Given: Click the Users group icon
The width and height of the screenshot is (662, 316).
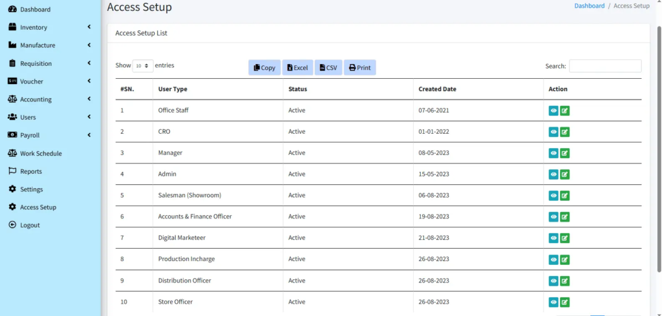Looking at the screenshot, I should click(12, 117).
